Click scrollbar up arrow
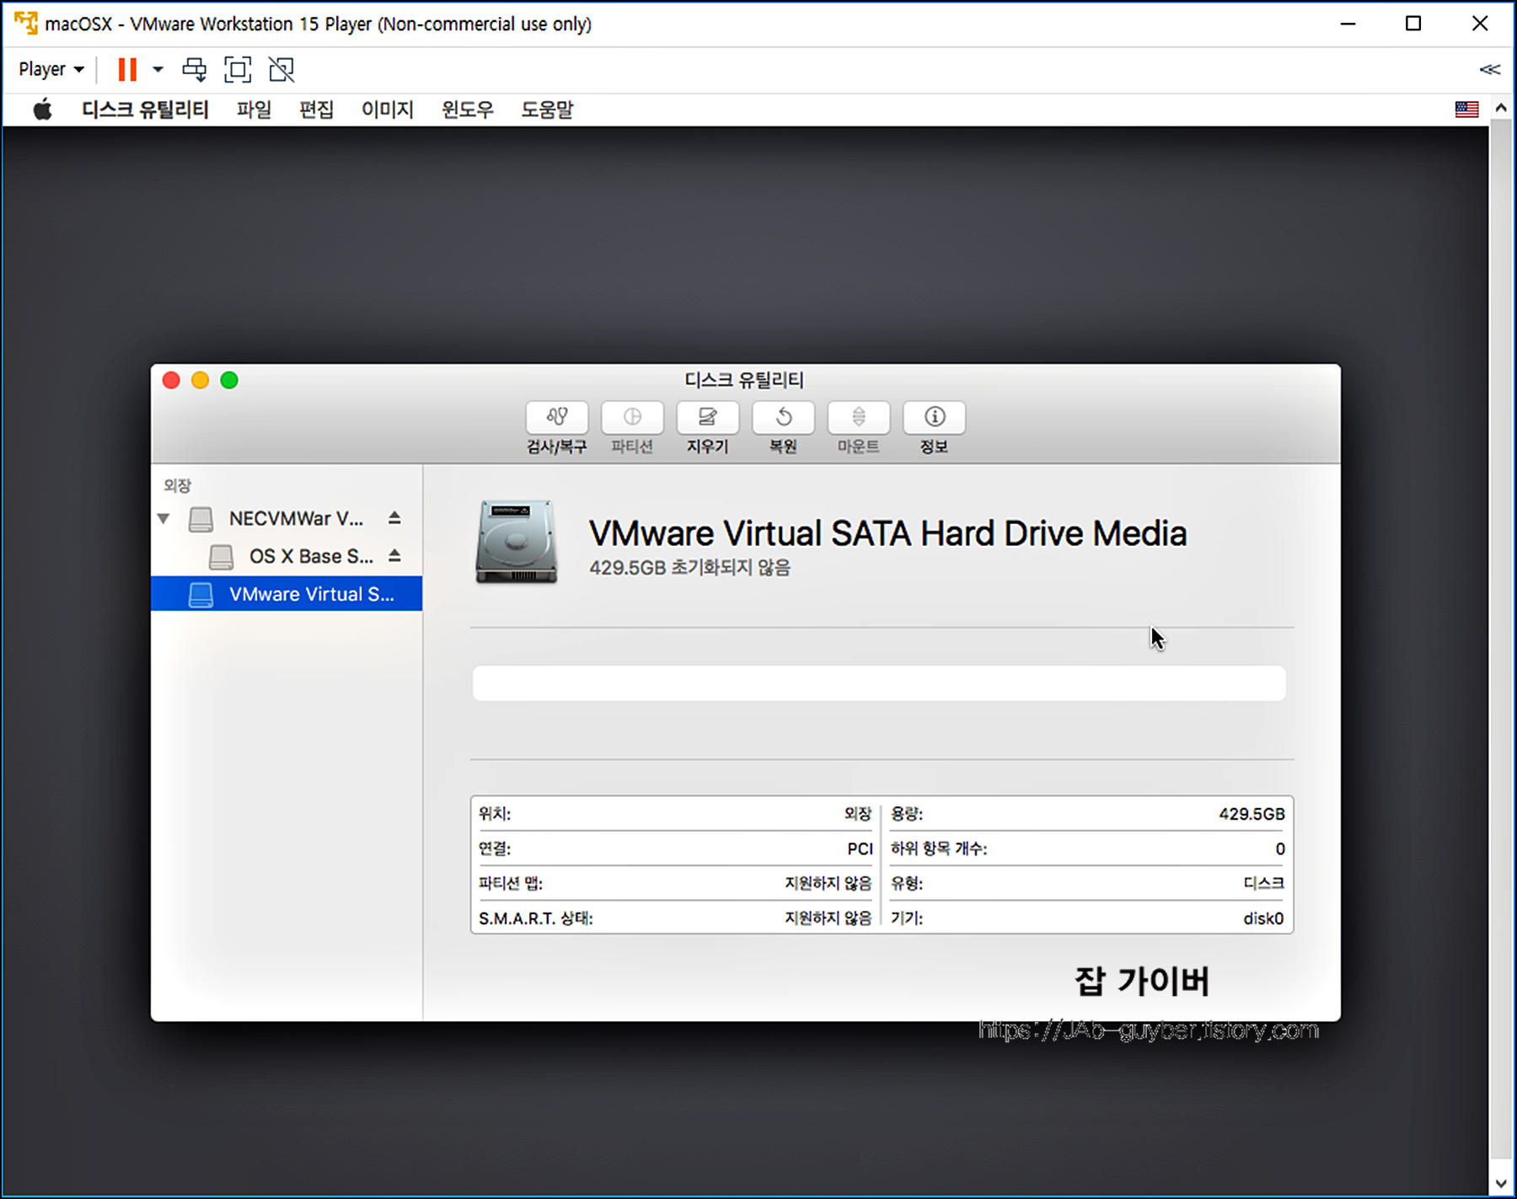Screen dimensions: 1517x1199 pyautogui.click(x=1500, y=108)
